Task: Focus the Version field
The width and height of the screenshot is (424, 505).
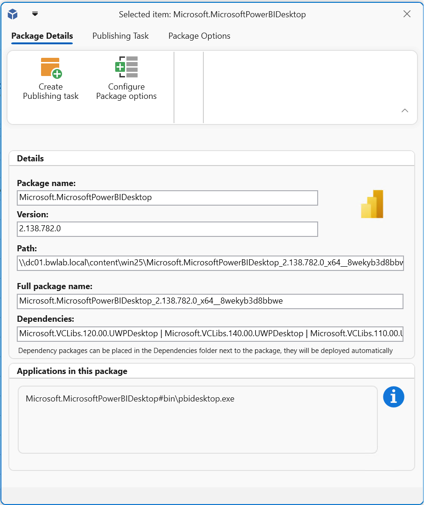Action: click(x=167, y=229)
